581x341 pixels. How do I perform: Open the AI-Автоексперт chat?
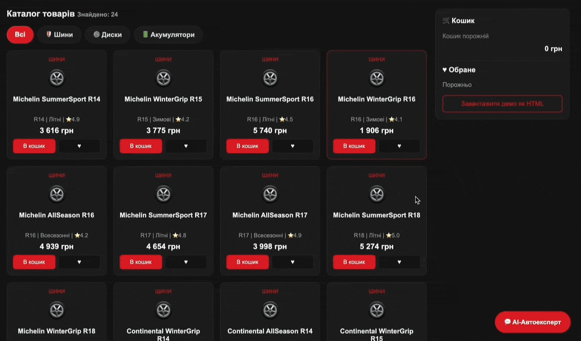(x=533, y=322)
